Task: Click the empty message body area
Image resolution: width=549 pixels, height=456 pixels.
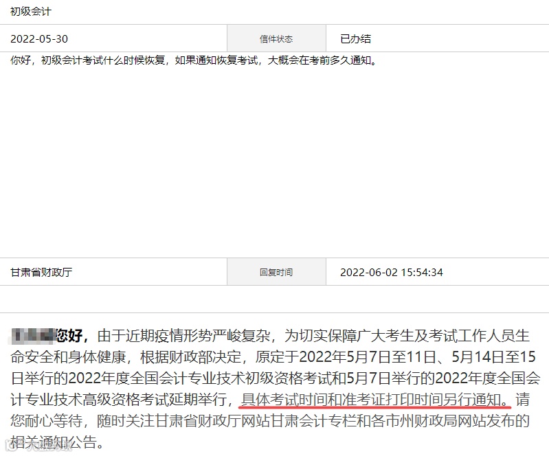Action: 275,161
